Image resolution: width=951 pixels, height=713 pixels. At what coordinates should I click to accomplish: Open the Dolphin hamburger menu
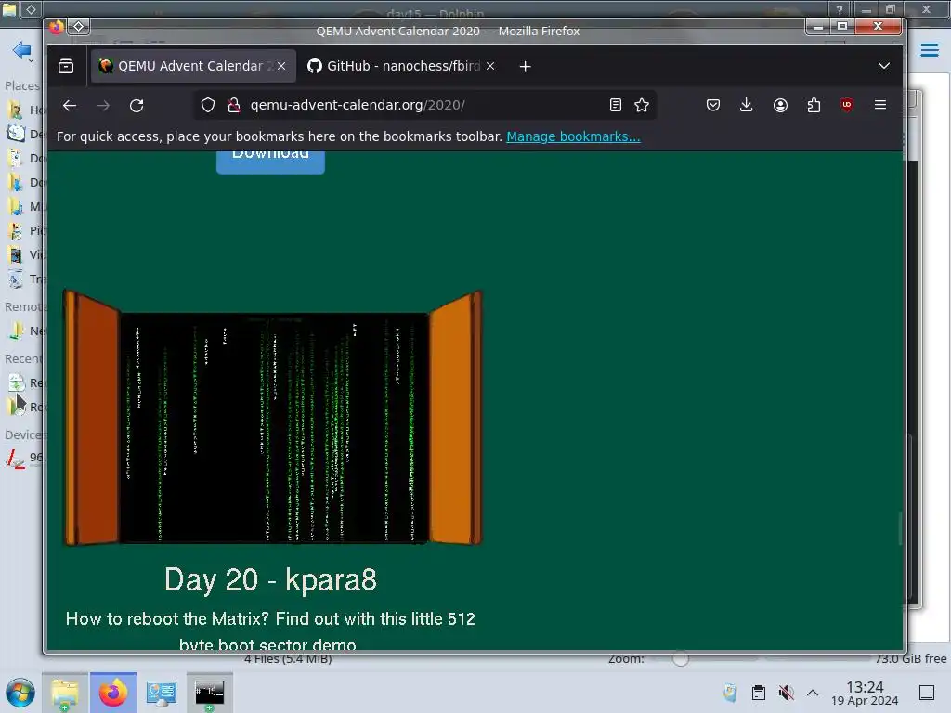pyautogui.click(x=929, y=50)
